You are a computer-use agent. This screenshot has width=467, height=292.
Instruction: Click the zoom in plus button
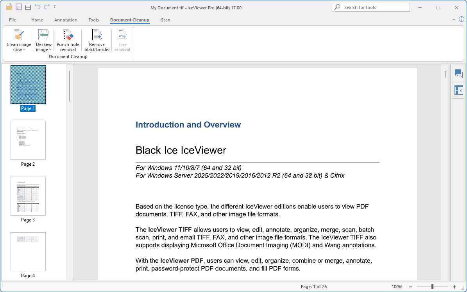[x=454, y=287]
